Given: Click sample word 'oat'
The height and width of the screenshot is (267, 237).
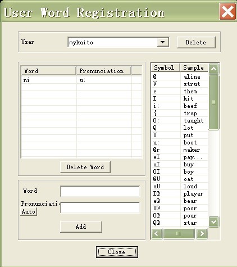Looking at the screenshot, I should (x=188, y=179).
